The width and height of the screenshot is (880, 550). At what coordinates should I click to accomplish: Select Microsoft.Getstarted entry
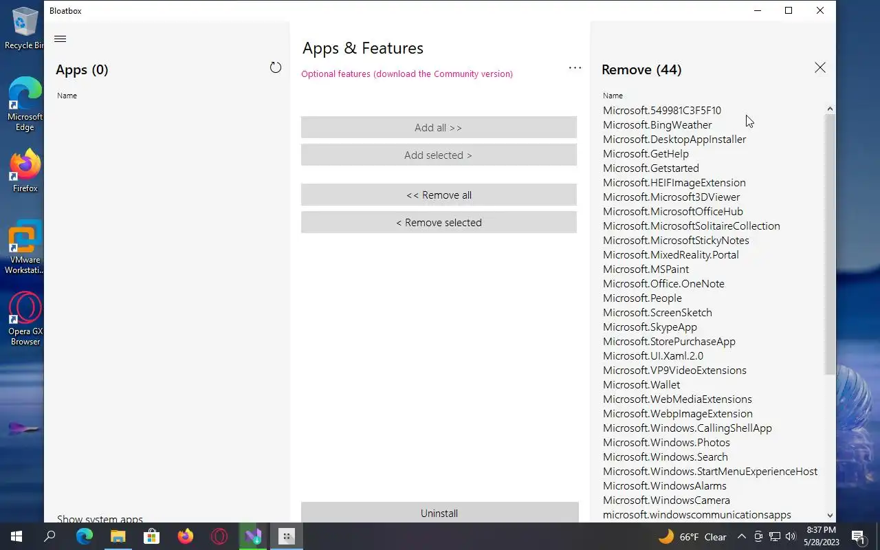[x=651, y=168]
